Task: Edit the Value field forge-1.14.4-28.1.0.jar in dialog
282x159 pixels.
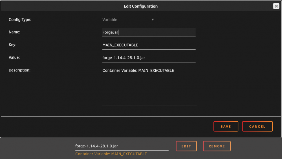Action: pyautogui.click(x=149, y=58)
